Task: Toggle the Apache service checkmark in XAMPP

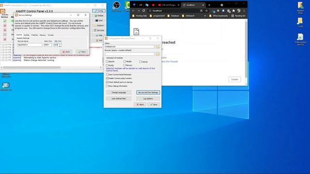Action: point(5,21)
